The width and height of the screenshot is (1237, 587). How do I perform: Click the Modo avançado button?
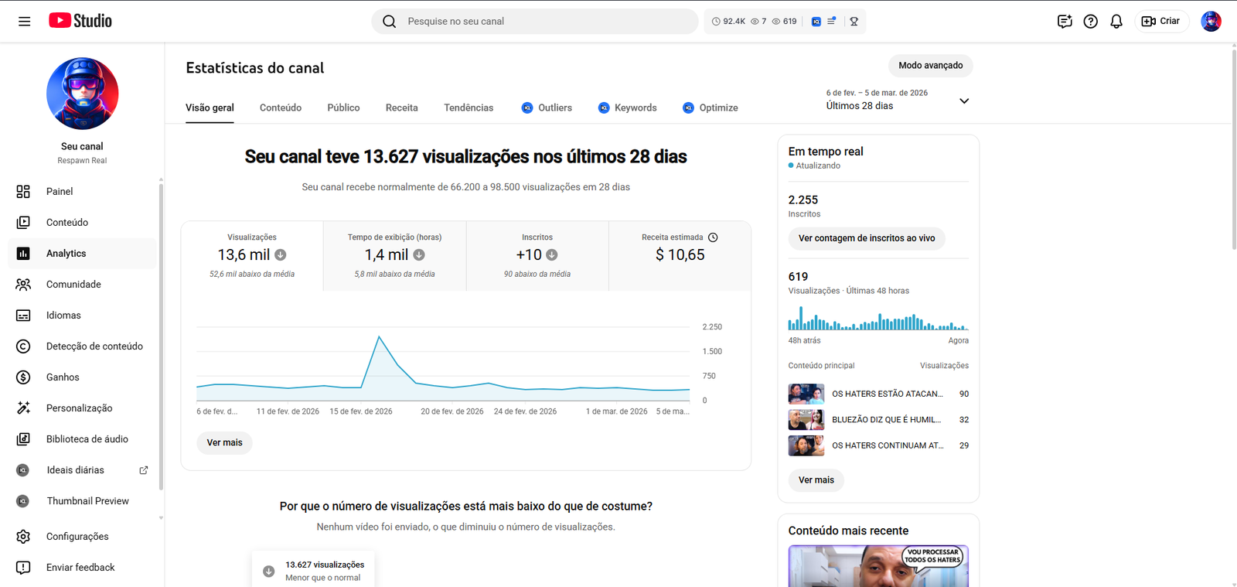931,66
